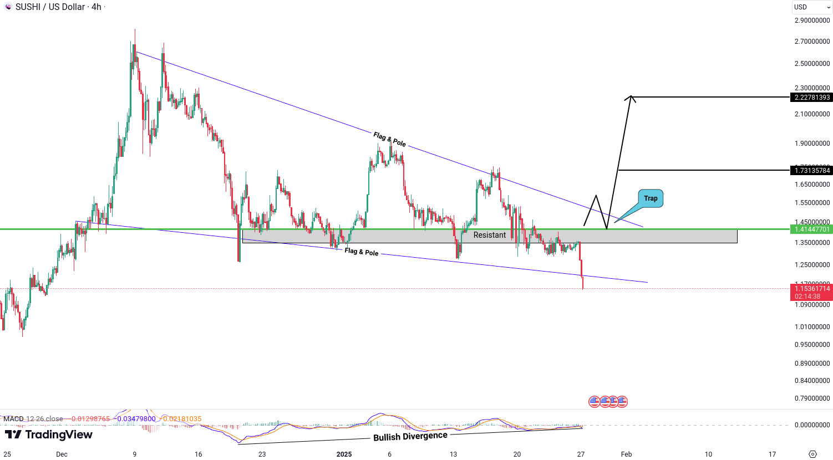Click the 1.90000000 price axis label
This screenshot has height=460, width=833.
coord(812,144)
